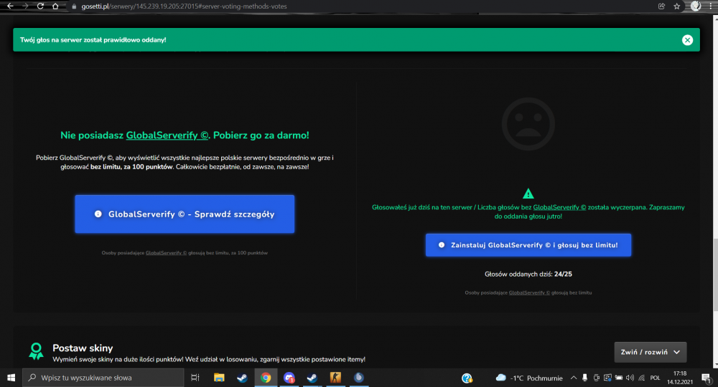Image resolution: width=718 pixels, height=387 pixels.
Task: Open the notification center icon
Action: click(706, 378)
